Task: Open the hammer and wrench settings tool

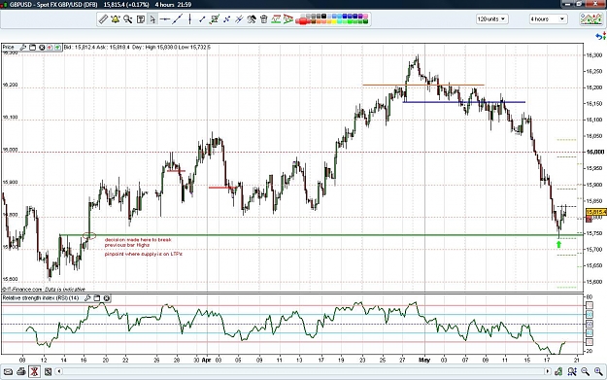Action: tap(252, 19)
